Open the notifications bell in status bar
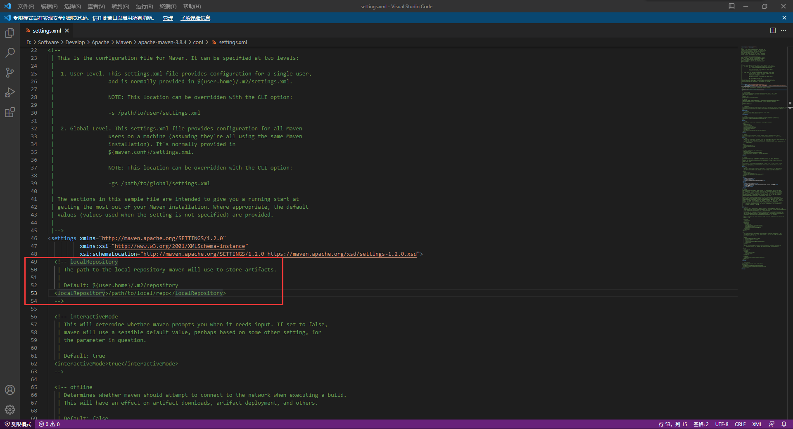This screenshot has width=793, height=429. click(x=784, y=424)
